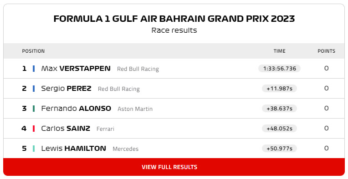
Task: Click the 1:33:56.736 winning time badge
Action: pos(279,68)
